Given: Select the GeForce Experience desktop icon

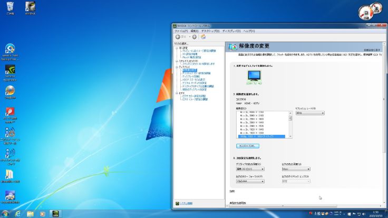Looking at the screenshot, I should pos(10,73).
